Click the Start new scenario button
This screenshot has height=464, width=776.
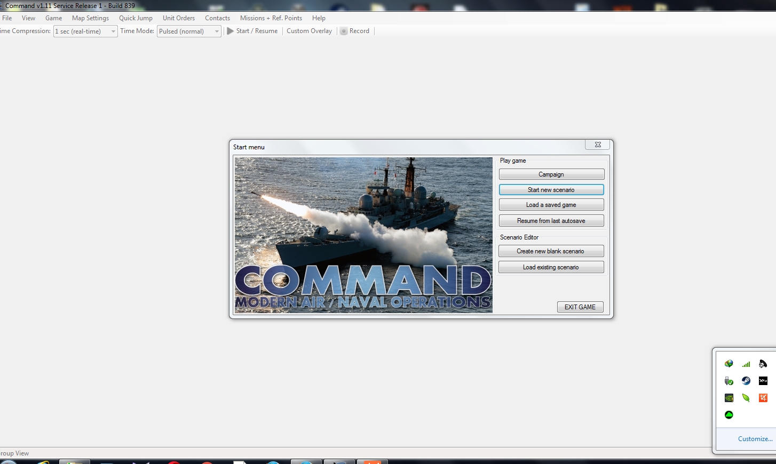[551, 189]
